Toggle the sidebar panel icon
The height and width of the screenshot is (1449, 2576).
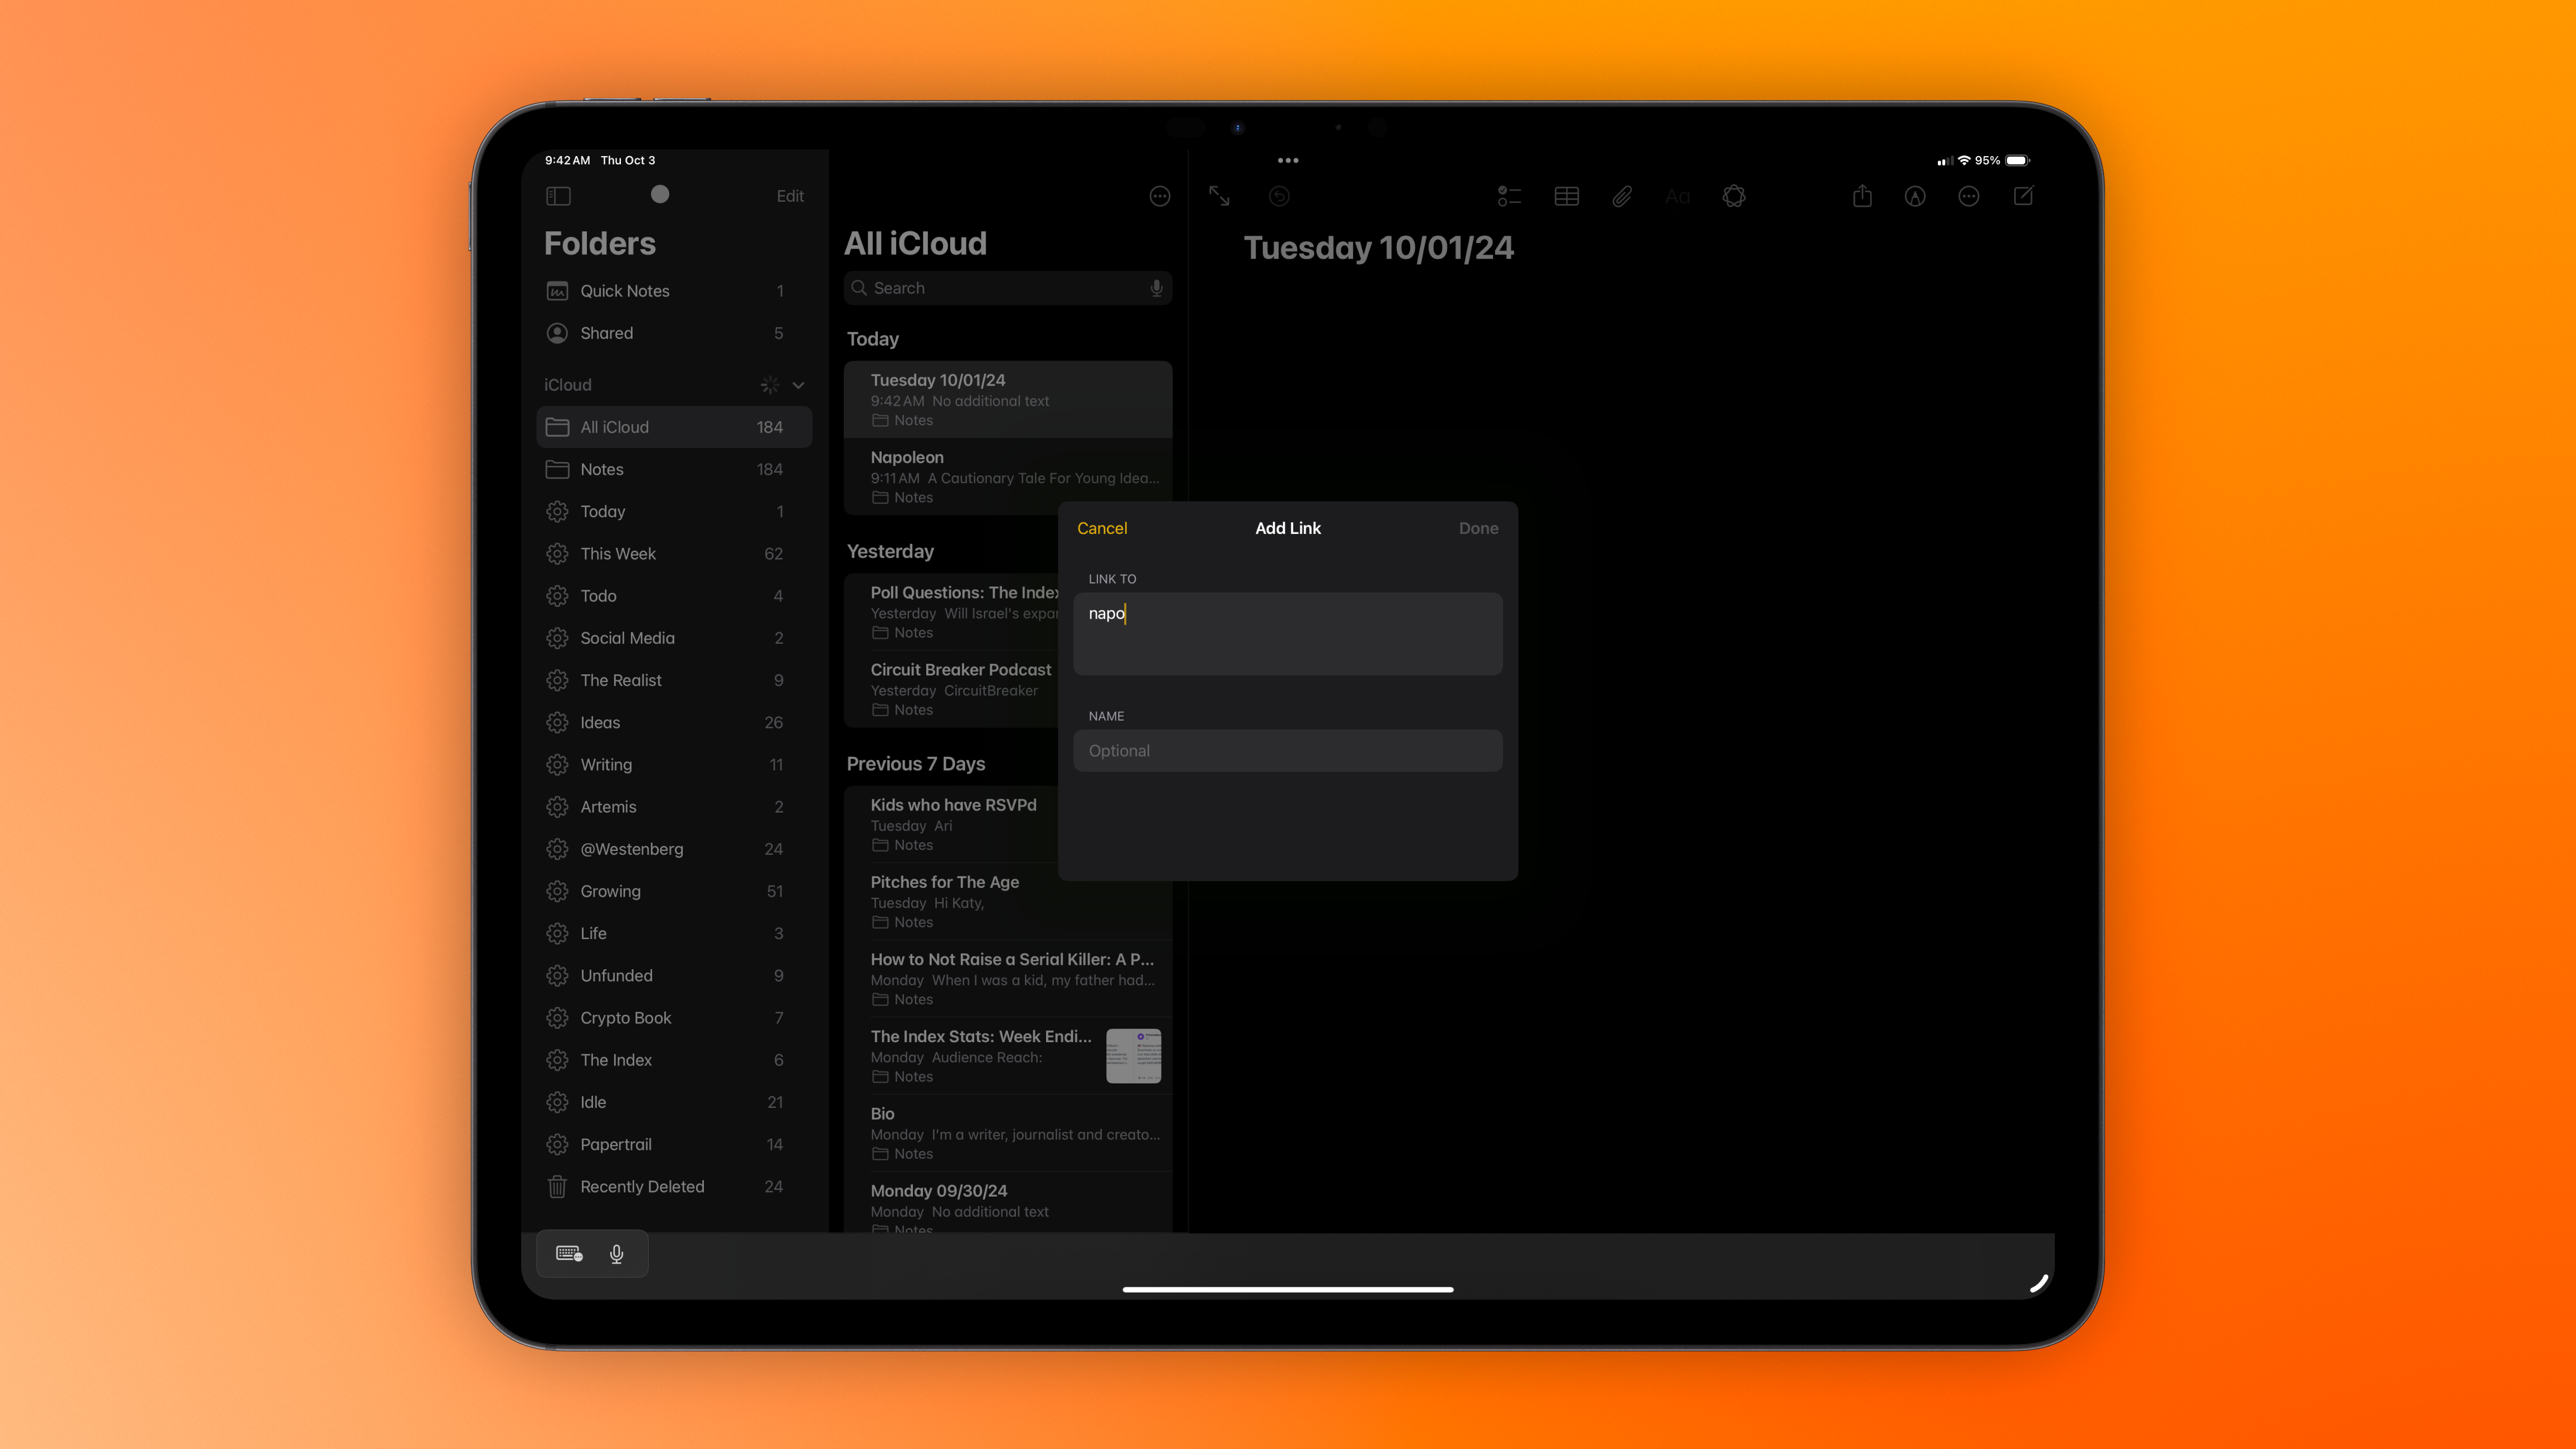coord(558,196)
